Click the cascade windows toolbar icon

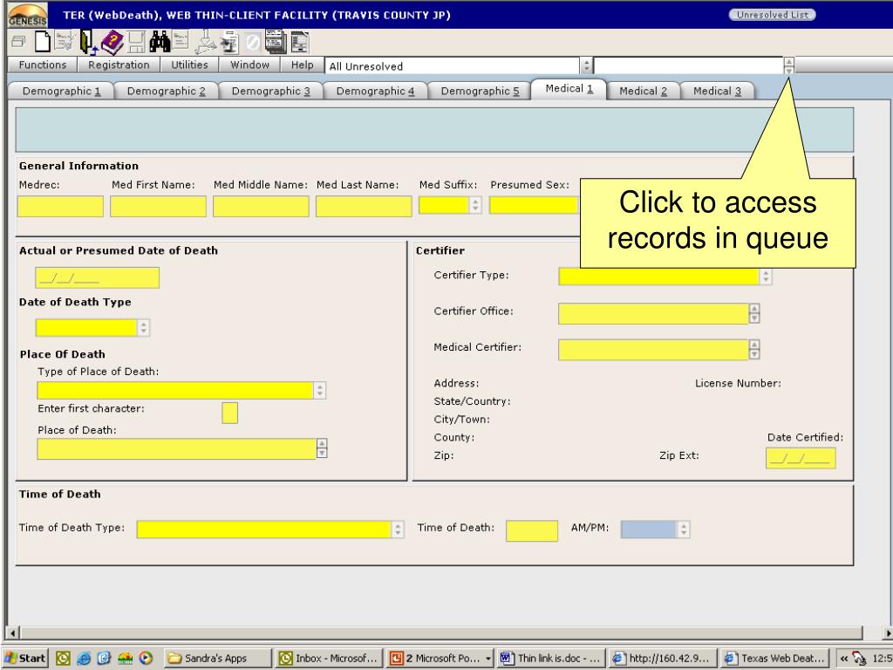[x=18, y=42]
